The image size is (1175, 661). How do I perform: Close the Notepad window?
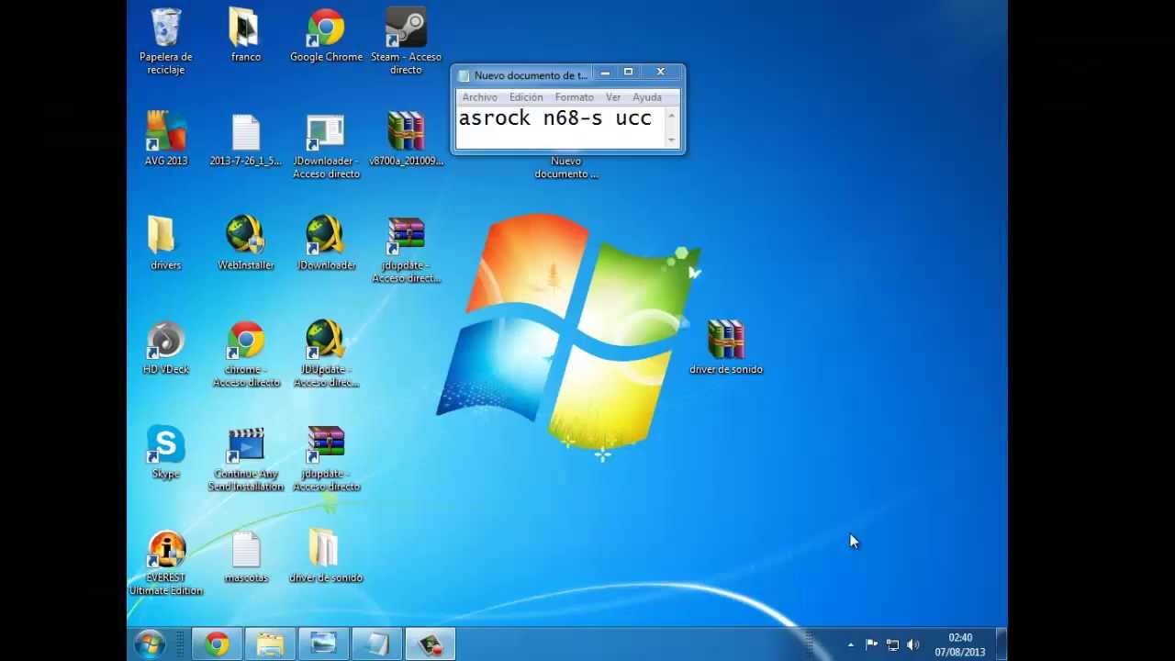click(660, 73)
